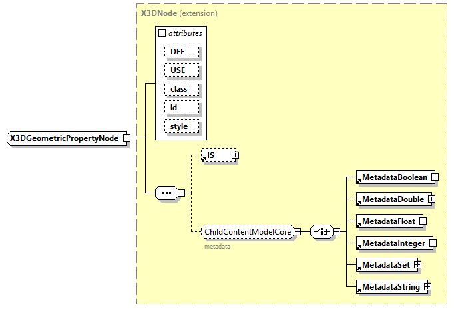Select the MetadataString element
The height and width of the screenshot is (309, 454).
click(391, 287)
